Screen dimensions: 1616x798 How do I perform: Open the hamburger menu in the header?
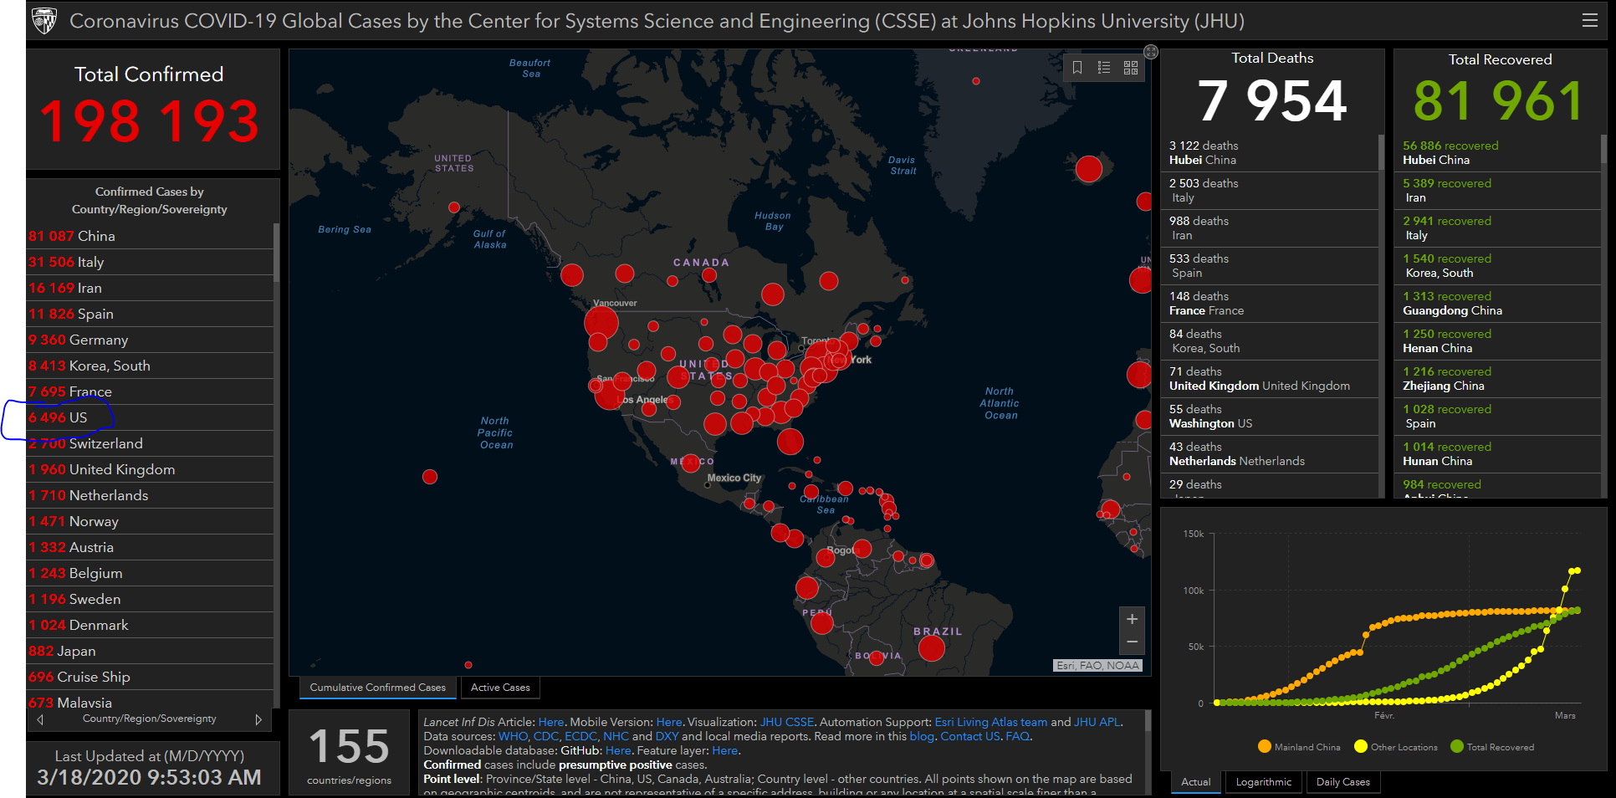coord(1589,20)
